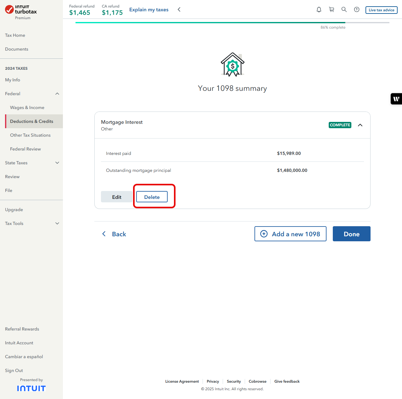Switch language with Cambiar a español
Viewport: 402px width, 399px height.
tap(24, 357)
